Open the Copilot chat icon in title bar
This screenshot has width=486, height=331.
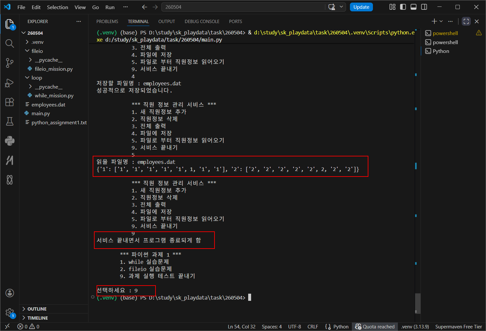[332, 7]
